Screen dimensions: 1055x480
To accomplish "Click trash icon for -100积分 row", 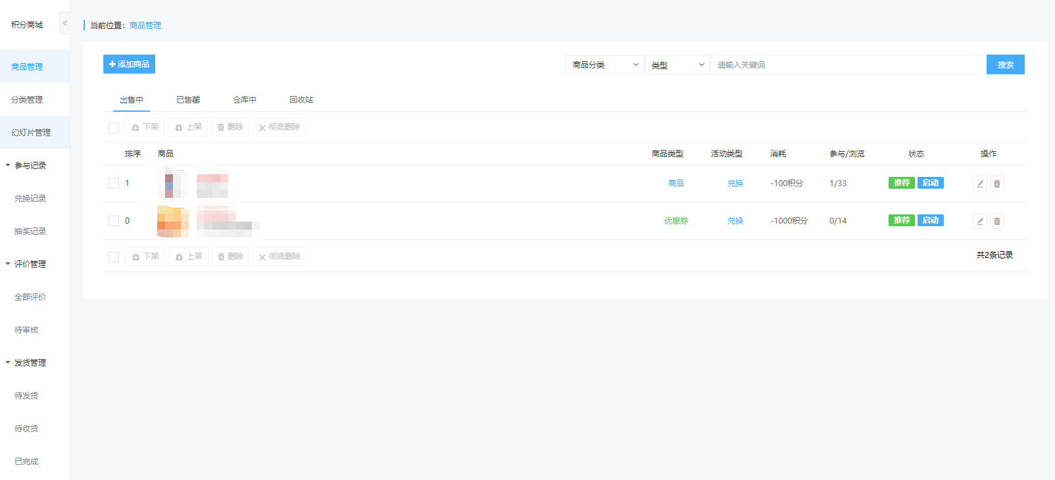I will point(997,183).
